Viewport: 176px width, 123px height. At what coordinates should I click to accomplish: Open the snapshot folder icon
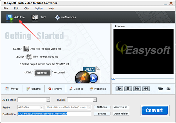pyautogui.click(x=160, y=89)
